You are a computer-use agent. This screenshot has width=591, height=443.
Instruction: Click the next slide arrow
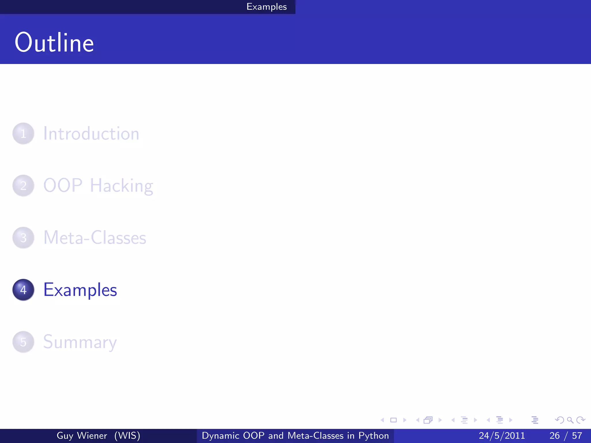[x=405, y=420]
